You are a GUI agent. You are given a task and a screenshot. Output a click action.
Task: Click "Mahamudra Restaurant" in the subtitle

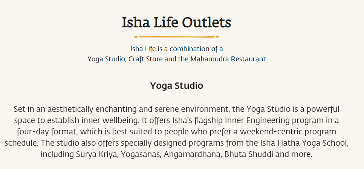[x=228, y=59]
